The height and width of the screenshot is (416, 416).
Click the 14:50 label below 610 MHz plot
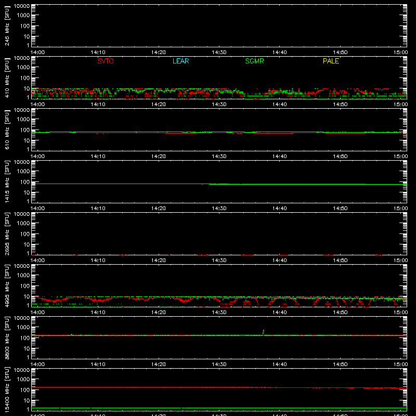pos(340,157)
